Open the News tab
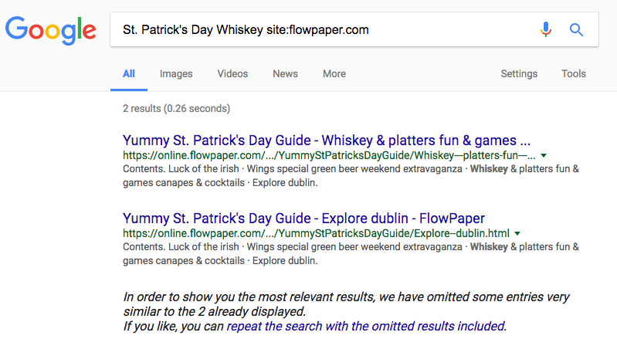The height and width of the screenshot is (356, 617). click(285, 73)
